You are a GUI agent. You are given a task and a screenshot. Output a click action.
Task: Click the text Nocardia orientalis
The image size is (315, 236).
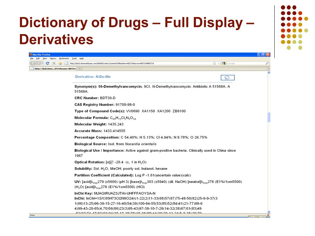pyautogui.click(x=141, y=144)
